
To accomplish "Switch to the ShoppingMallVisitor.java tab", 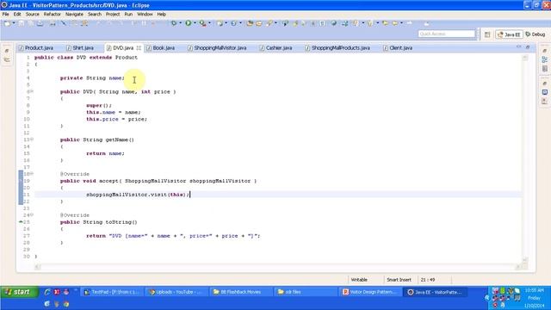I will [x=217, y=48].
